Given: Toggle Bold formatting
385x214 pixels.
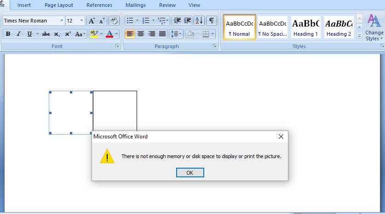Looking at the screenshot, I should (8, 34).
